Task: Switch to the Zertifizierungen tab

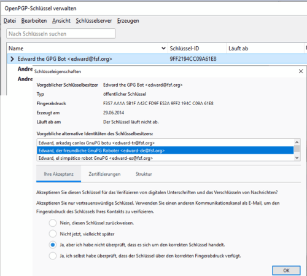Action: 104,174
